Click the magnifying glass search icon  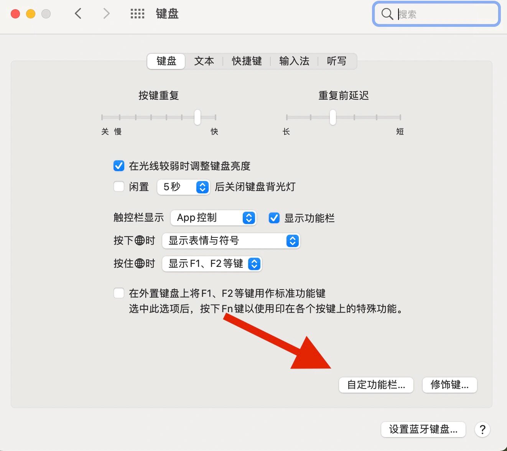pyautogui.click(x=387, y=14)
